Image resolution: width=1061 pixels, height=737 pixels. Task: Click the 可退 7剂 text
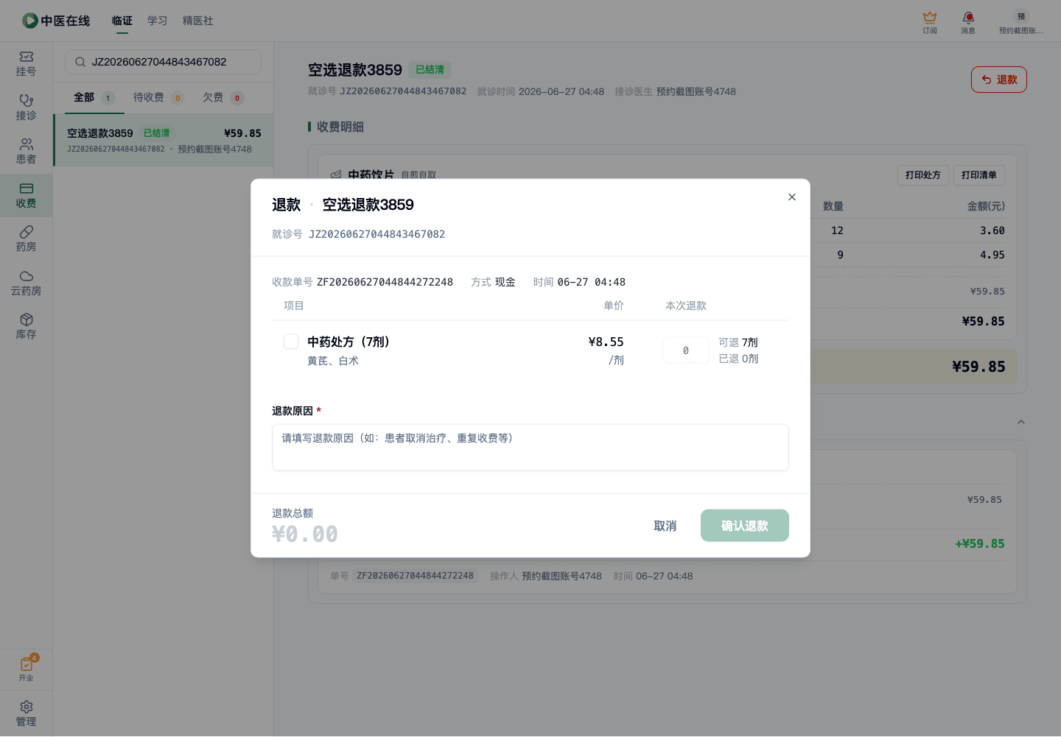[x=738, y=342]
